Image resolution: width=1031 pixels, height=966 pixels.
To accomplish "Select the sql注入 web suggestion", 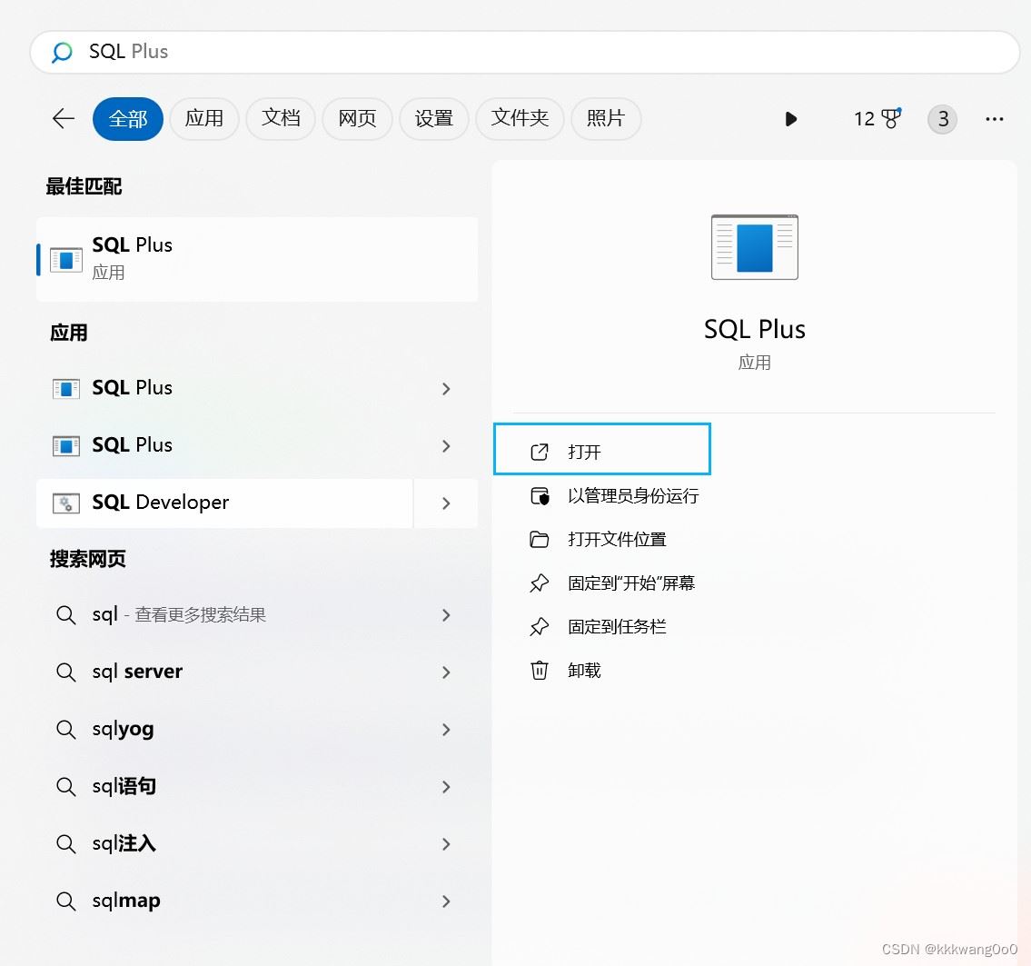I will pyautogui.click(x=223, y=843).
